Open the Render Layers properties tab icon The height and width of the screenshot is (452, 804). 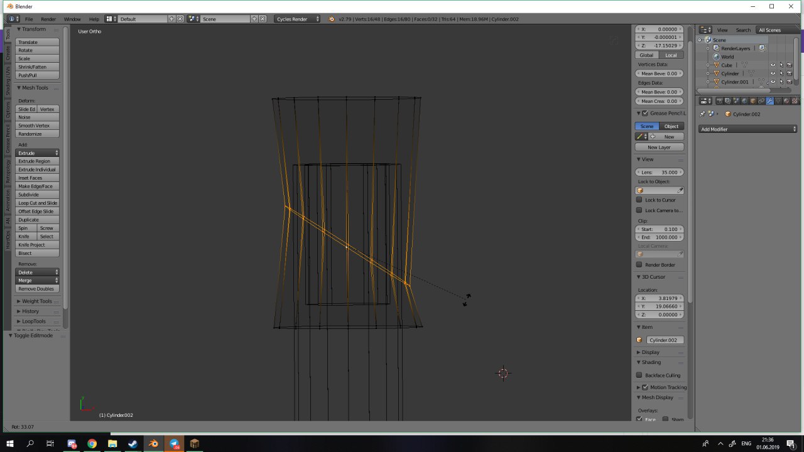[728, 100]
